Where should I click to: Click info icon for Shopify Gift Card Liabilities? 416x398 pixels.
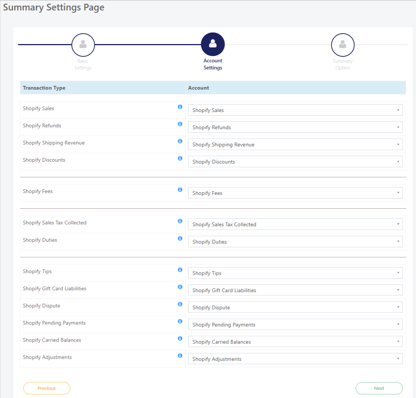180,287
